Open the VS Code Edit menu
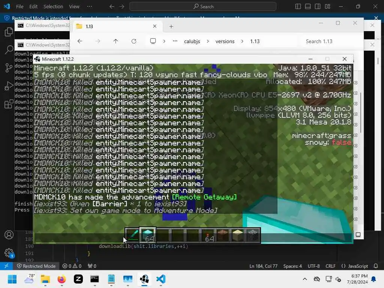The height and width of the screenshot is (288, 384). (33, 7)
